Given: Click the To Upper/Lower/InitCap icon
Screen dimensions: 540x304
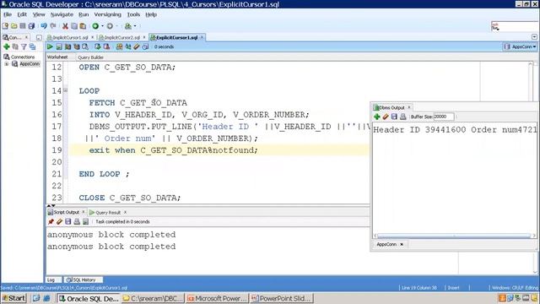Looking at the screenshot, I should click(x=128, y=46).
